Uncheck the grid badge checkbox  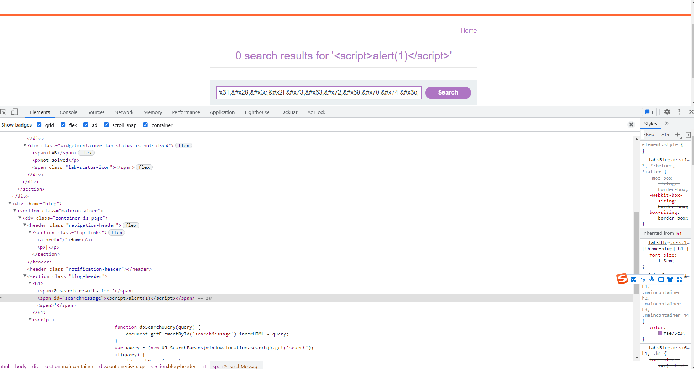pos(39,125)
